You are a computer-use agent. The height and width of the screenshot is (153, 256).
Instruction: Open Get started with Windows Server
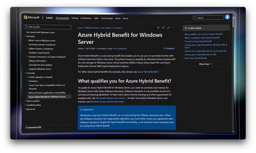click(40, 32)
